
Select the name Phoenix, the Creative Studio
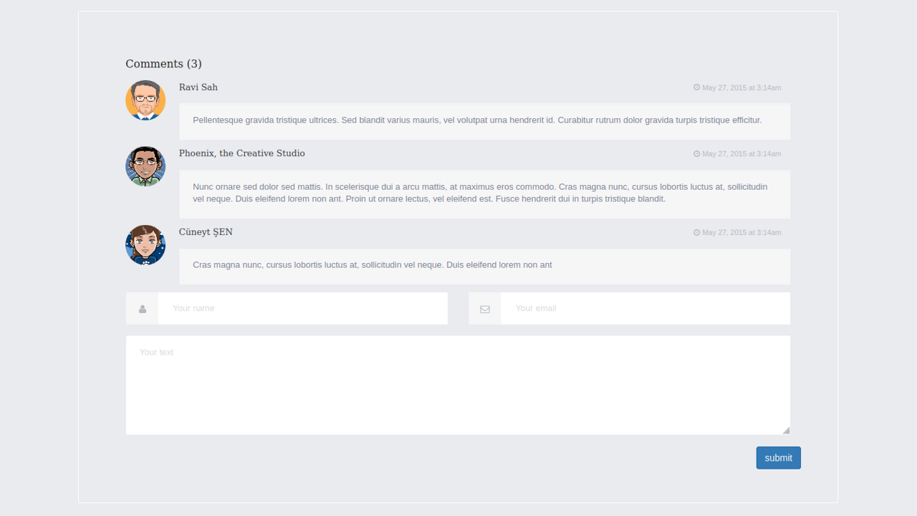[241, 153]
